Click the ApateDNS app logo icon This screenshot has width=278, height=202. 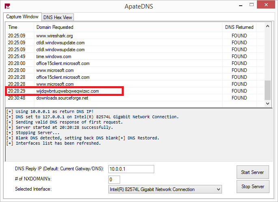(7, 6)
